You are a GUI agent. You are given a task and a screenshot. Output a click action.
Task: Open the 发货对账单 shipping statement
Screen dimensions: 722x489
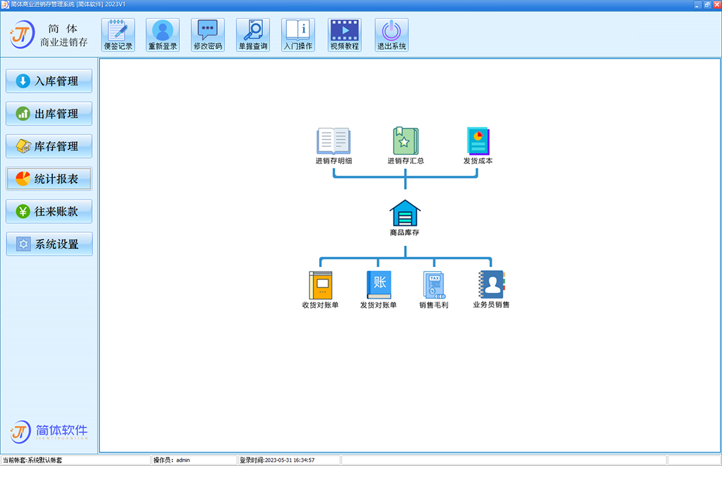[x=378, y=290]
